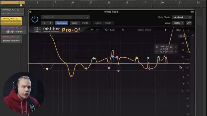Viewport: 207px width, 116px height.
Task: Click loop icon on Untitled_1#01 region
Action: tap(17, 19)
